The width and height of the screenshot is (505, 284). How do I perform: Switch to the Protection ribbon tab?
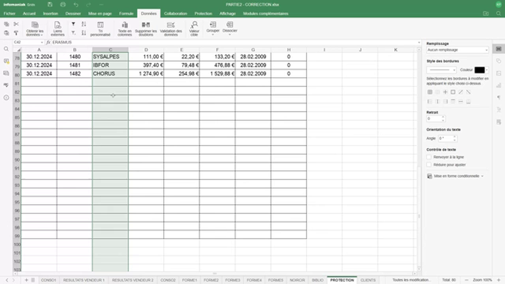pyautogui.click(x=203, y=13)
